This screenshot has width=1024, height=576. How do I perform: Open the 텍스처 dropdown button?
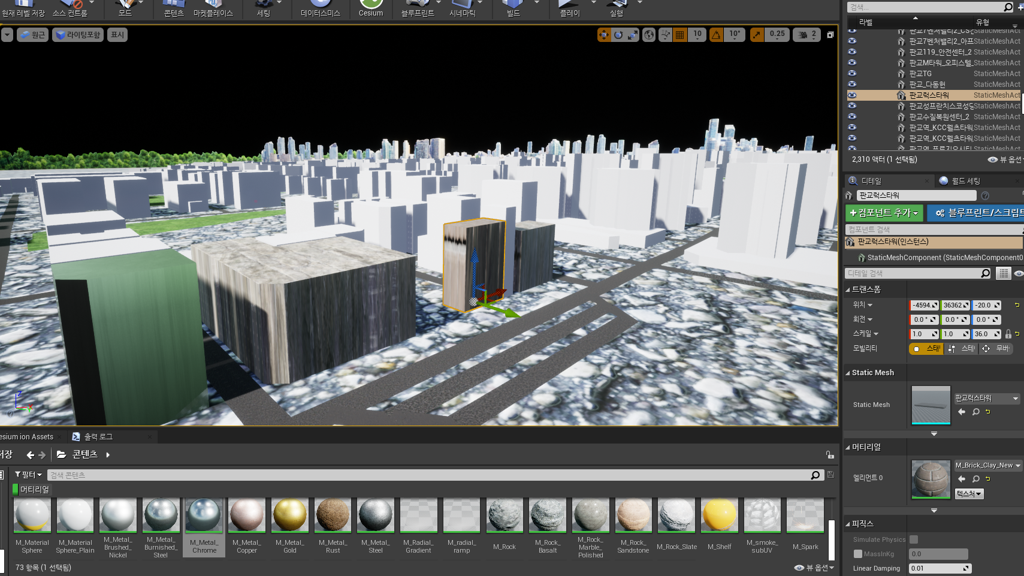(969, 494)
